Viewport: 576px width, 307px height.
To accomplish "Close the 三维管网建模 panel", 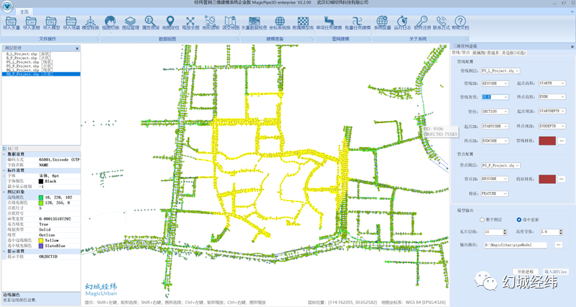I will click(572, 47).
